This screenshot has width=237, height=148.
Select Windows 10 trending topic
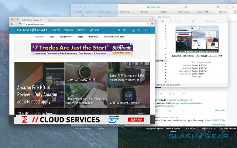66,37
